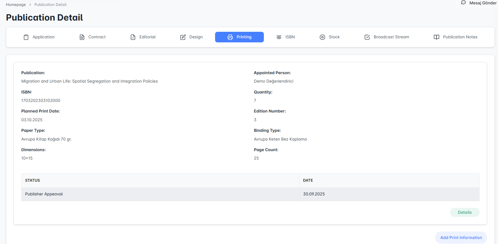Viewport: 498px width, 244px height.
Task: Click the file icon beside Editorial
Action: (x=133, y=37)
